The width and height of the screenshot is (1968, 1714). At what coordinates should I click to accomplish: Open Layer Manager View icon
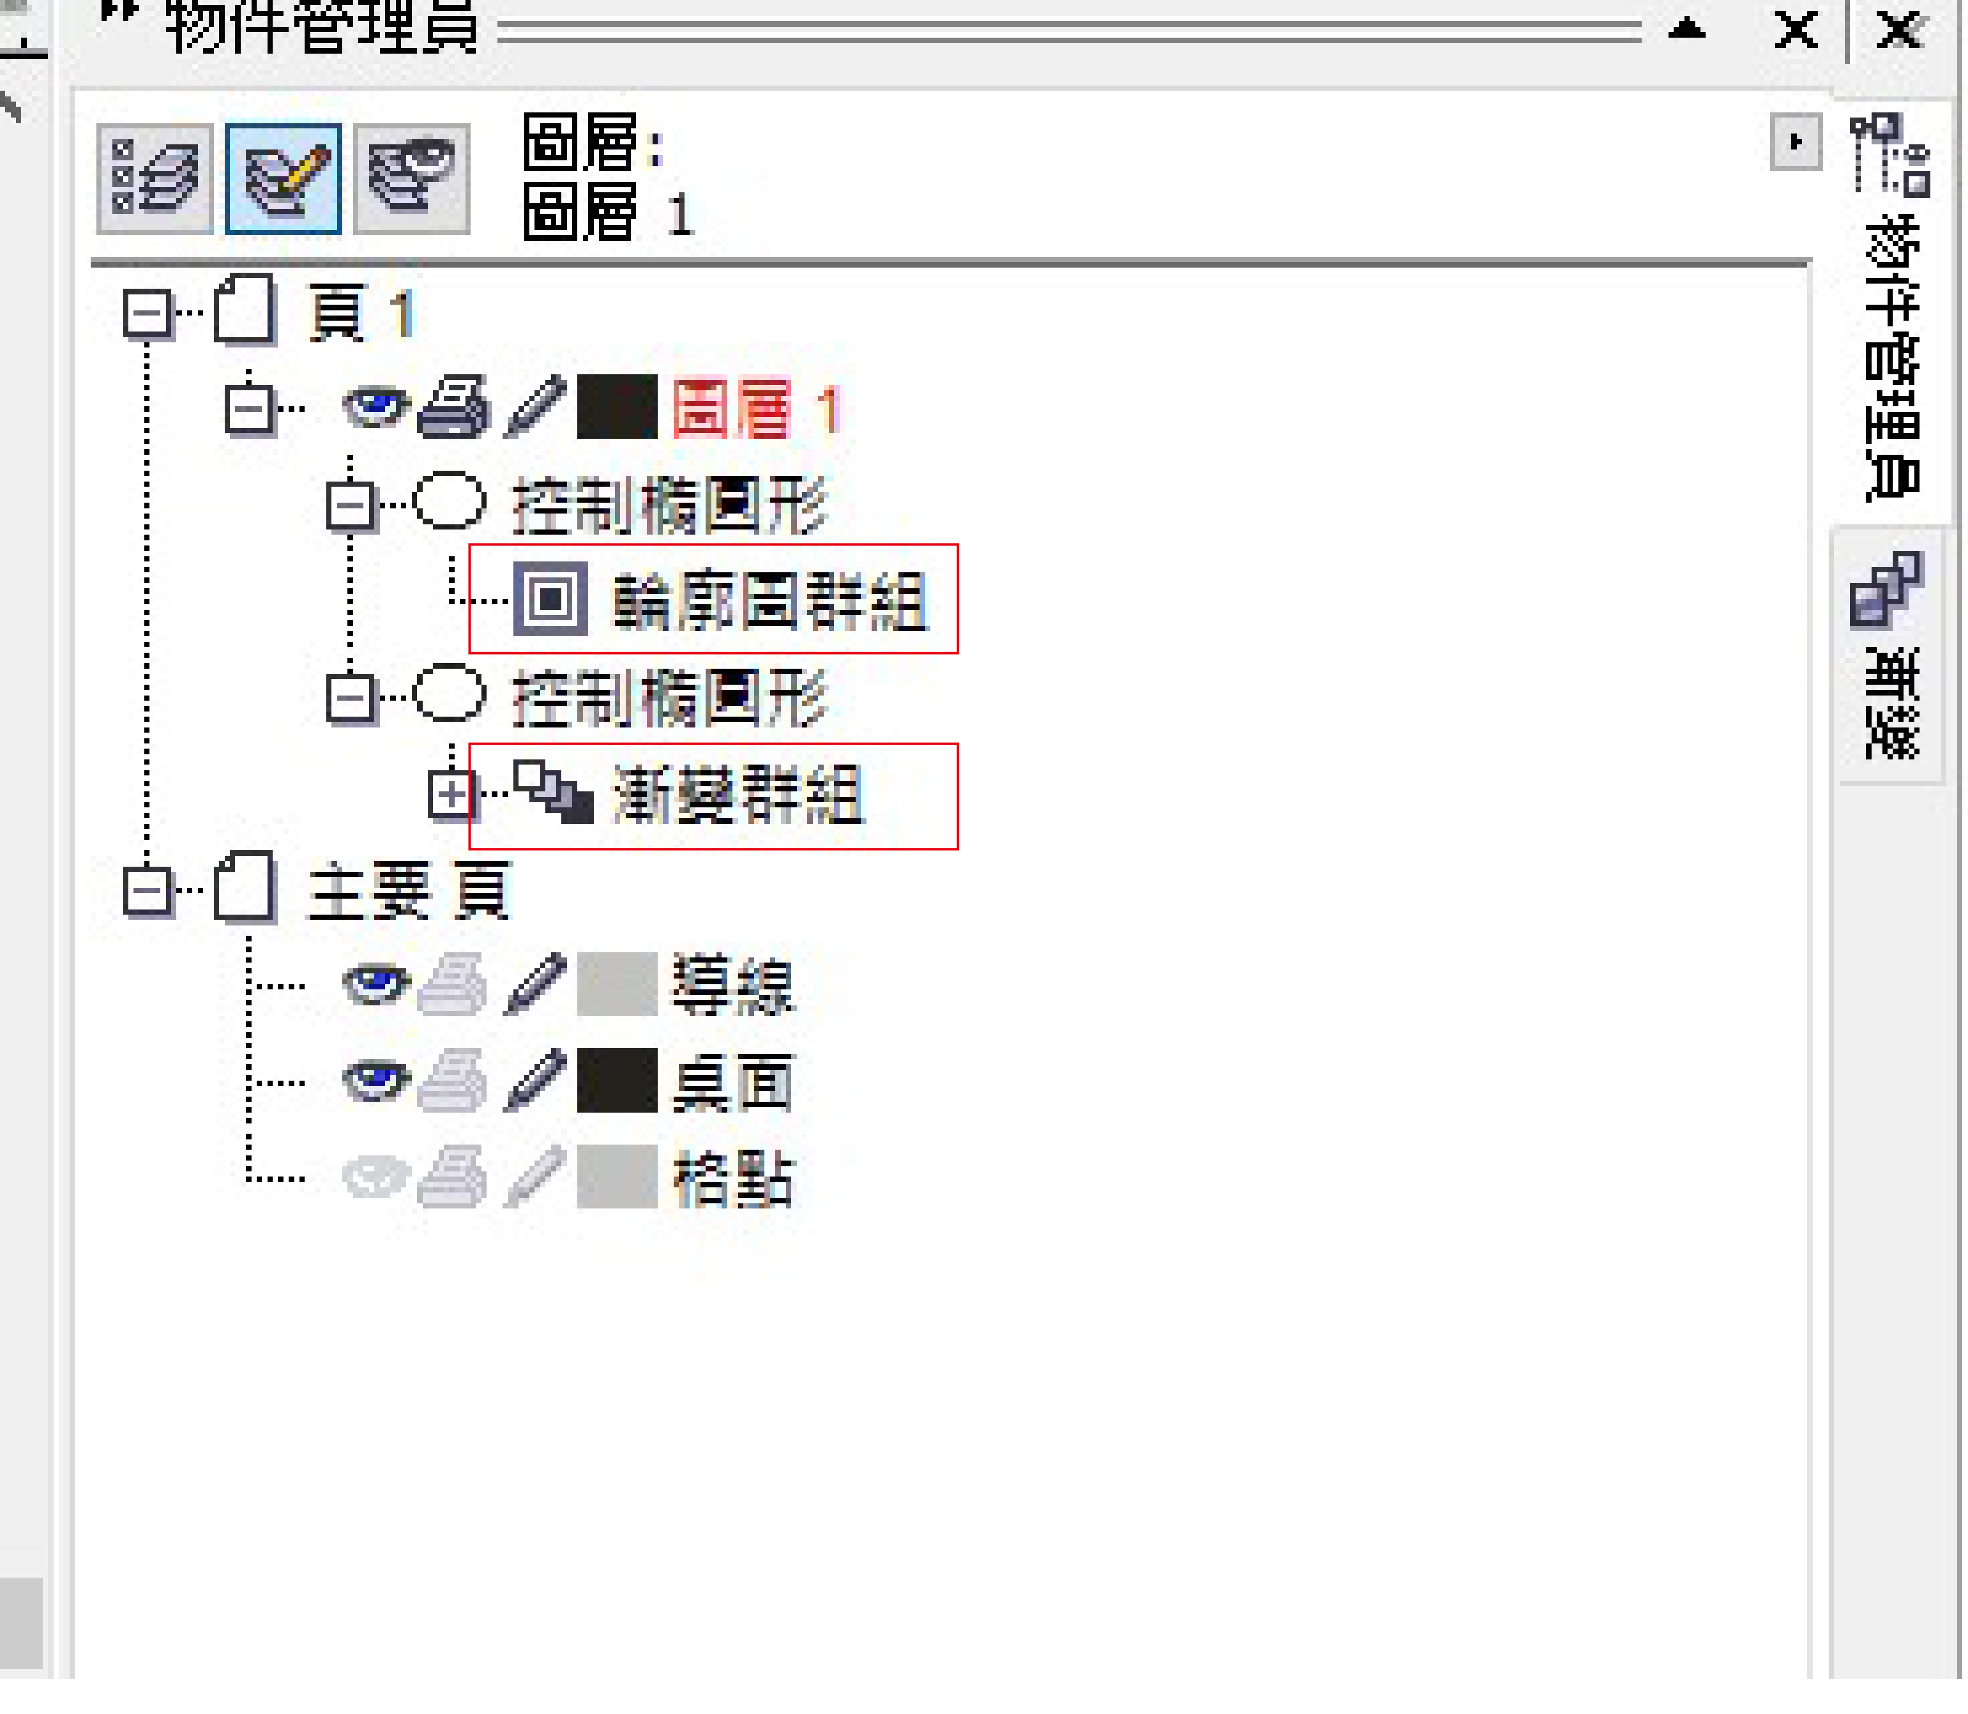tap(412, 178)
